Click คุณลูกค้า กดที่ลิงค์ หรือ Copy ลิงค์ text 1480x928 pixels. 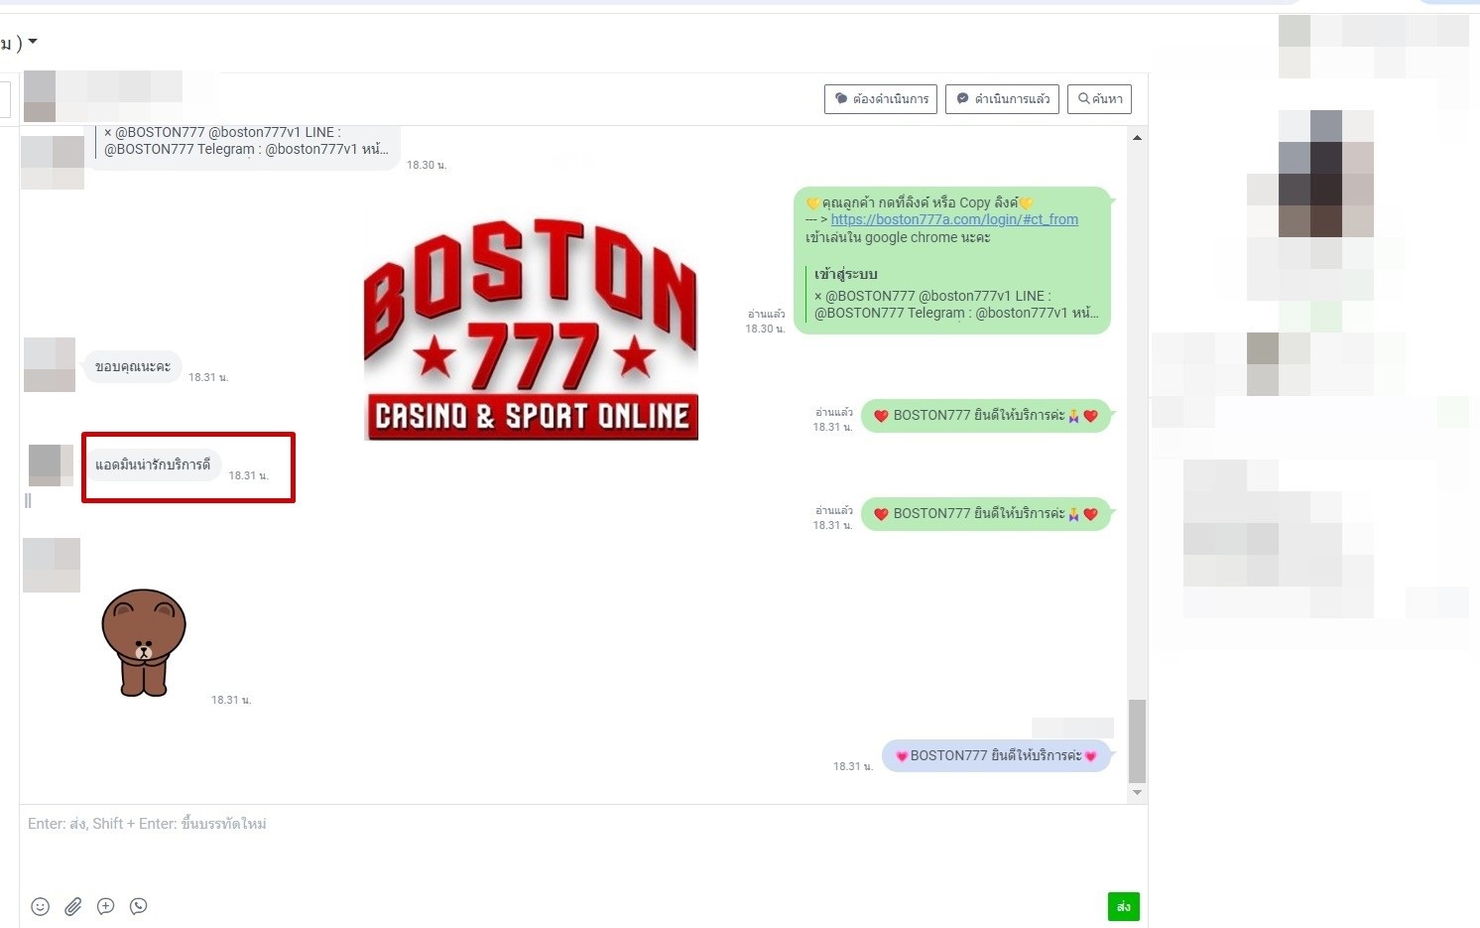[920, 202]
